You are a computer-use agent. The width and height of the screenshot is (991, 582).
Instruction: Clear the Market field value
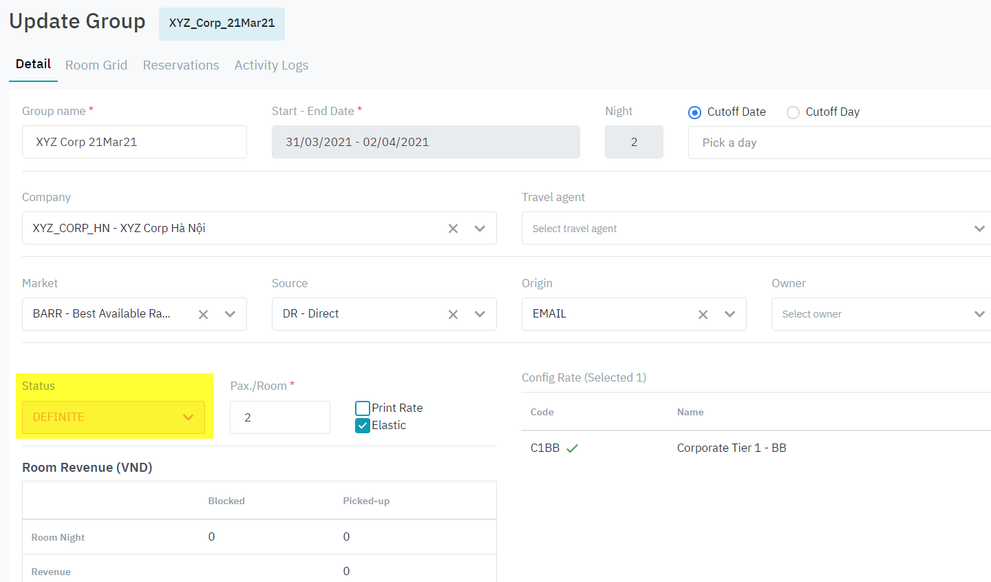pyautogui.click(x=203, y=315)
